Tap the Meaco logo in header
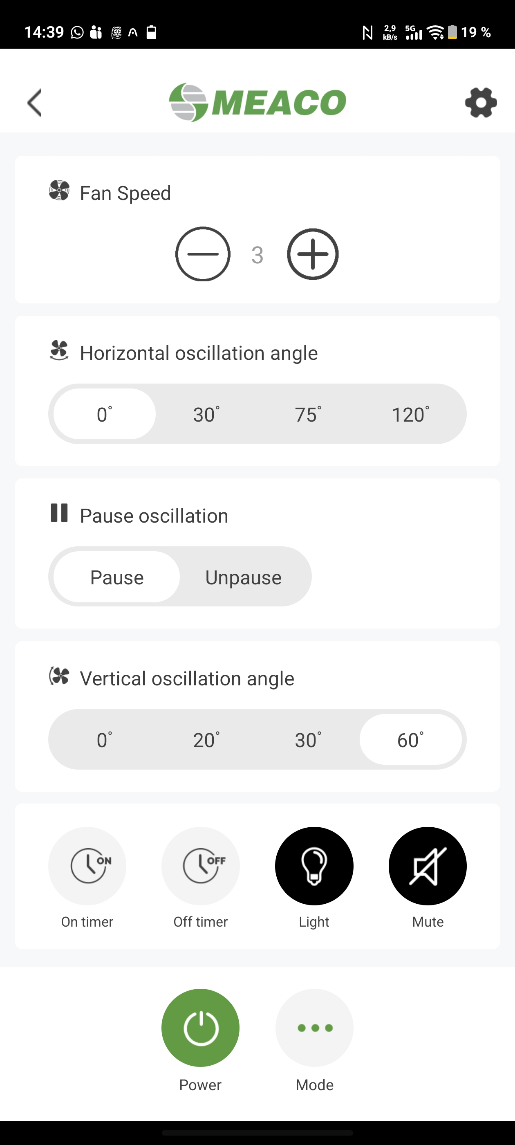 (x=257, y=102)
